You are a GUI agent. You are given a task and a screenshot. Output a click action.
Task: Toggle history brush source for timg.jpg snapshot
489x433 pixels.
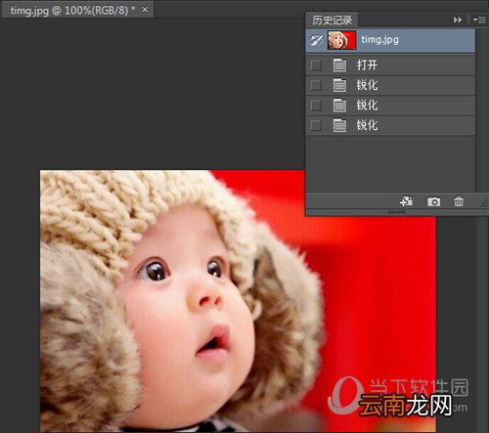click(x=316, y=40)
